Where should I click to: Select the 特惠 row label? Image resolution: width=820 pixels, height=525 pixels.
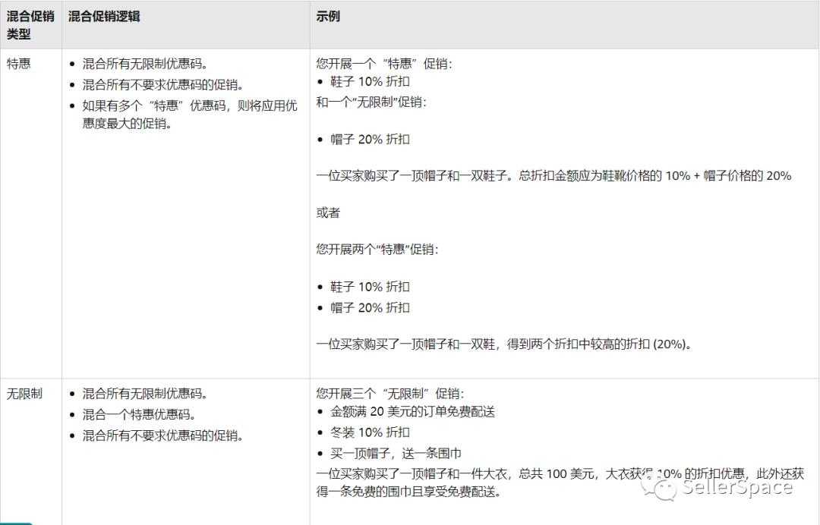coord(18,63)
